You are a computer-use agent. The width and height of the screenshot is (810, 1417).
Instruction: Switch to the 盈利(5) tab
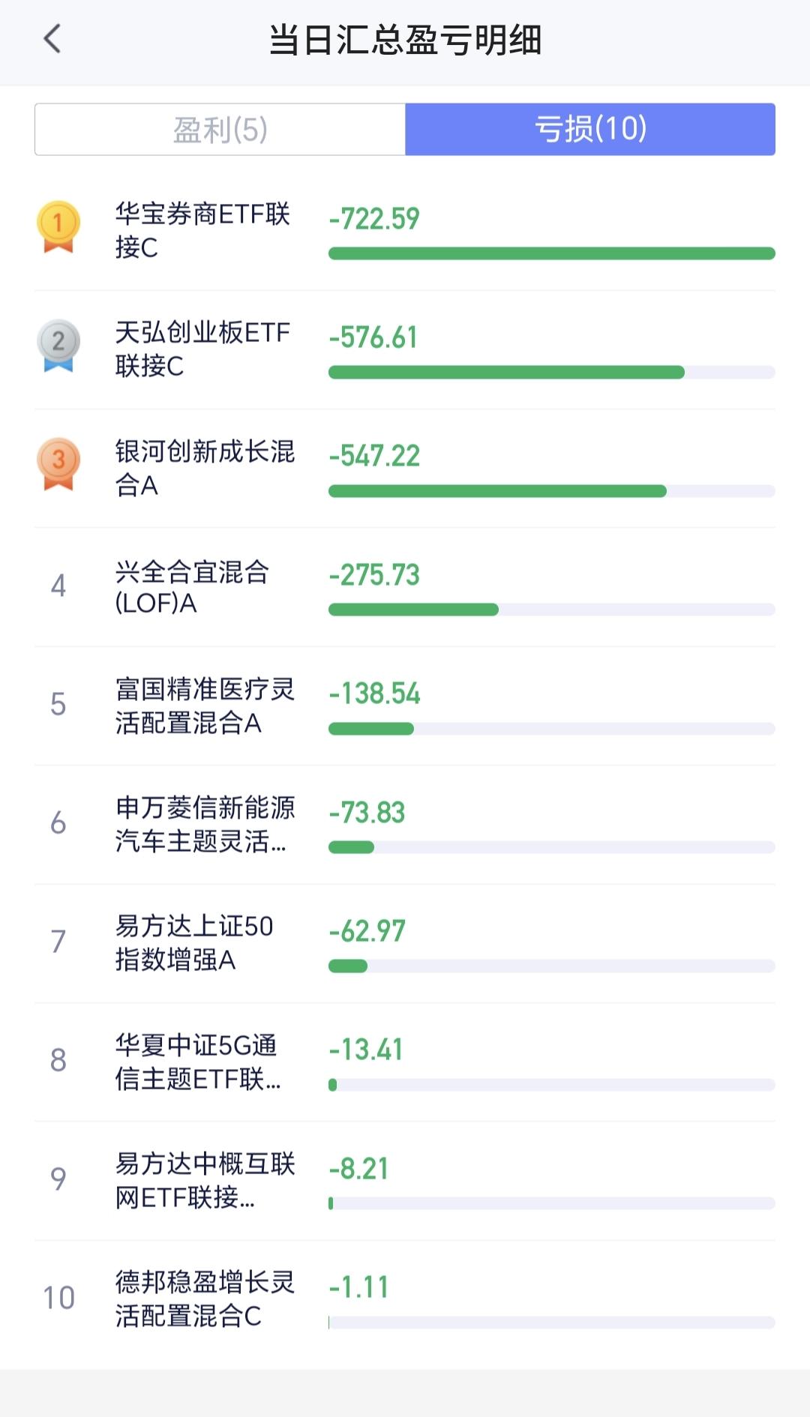pos(220,130)
